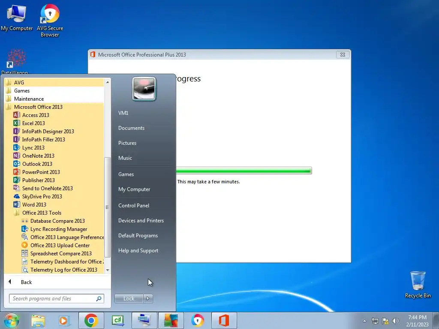
Task: Open Devices and Printers
Action: pos(141,221)
